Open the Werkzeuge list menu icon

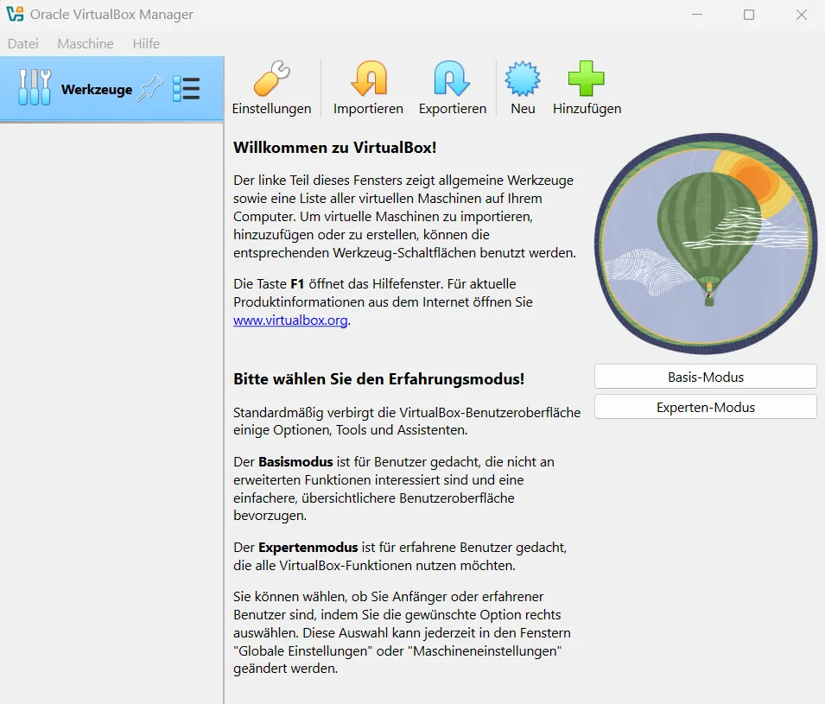coord(187,88)
